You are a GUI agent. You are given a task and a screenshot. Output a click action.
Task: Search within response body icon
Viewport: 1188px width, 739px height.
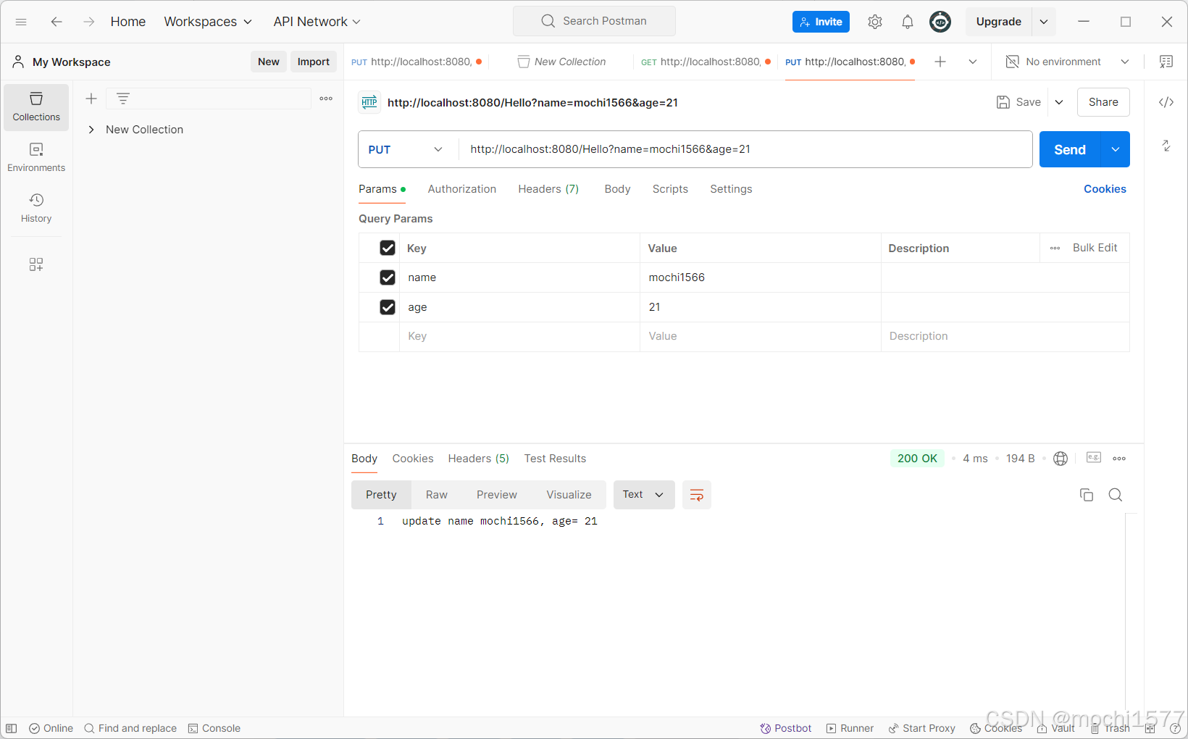[x=1116, y=495]
